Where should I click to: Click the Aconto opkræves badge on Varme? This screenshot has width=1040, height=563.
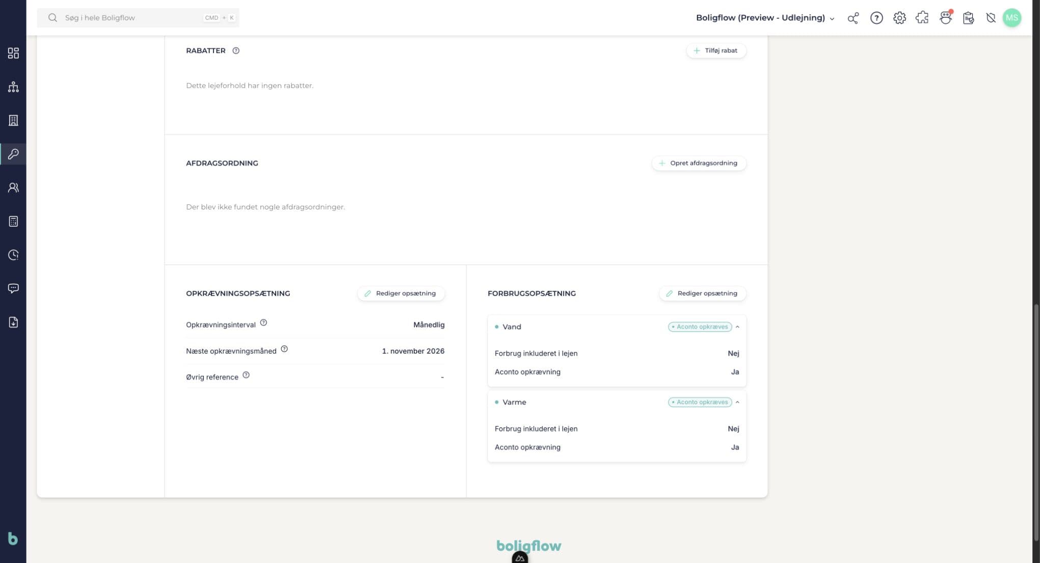pyautogui.click(x=700, y=402)
